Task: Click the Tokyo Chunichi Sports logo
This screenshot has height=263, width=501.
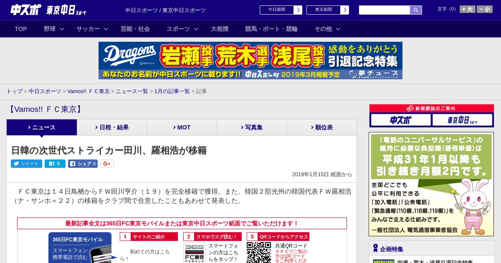Action: pyautogui.click(x=66, y=10)
